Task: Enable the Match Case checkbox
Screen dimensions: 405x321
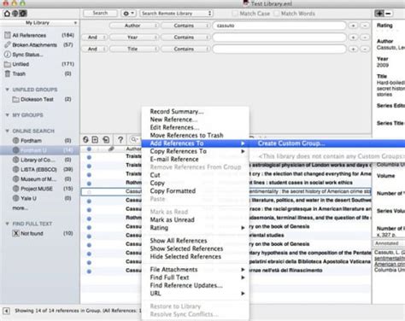Action: point(235,14)
